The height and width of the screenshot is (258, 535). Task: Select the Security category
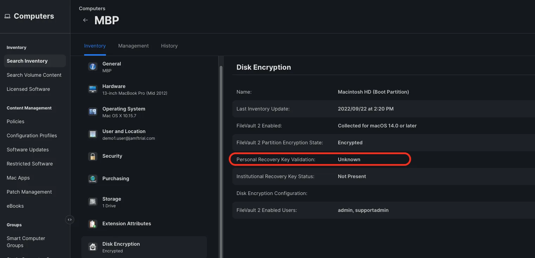144,156
